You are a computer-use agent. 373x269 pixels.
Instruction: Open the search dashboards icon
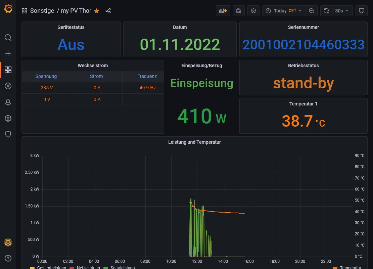8,38
